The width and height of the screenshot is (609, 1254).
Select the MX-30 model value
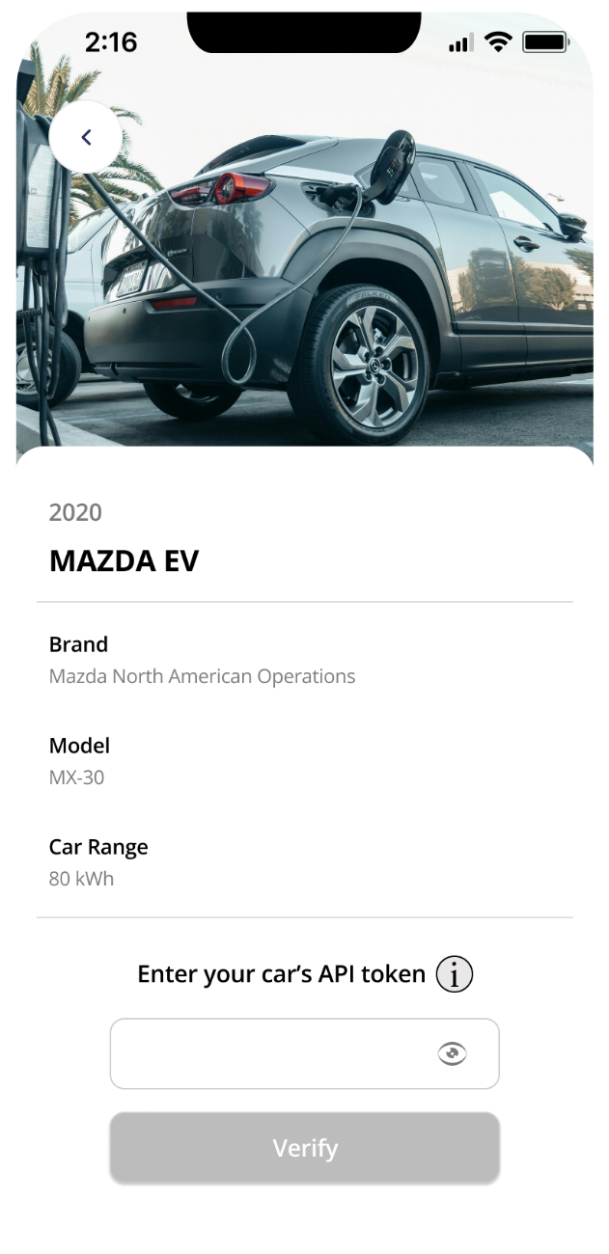tap(76, 777)
